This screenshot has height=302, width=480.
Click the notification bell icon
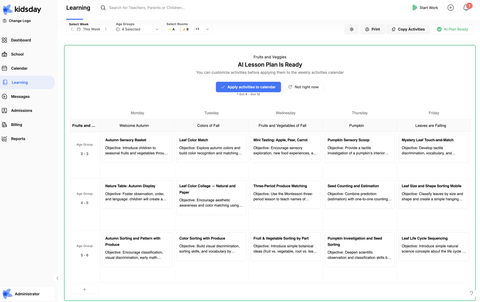[x=466, y=8]
